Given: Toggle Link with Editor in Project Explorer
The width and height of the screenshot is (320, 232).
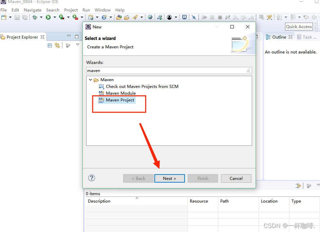Looking at the screenshot, I should pos(57,46).
